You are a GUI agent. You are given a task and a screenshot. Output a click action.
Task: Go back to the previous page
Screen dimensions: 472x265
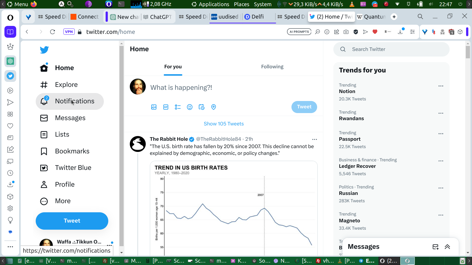(27, 32)
